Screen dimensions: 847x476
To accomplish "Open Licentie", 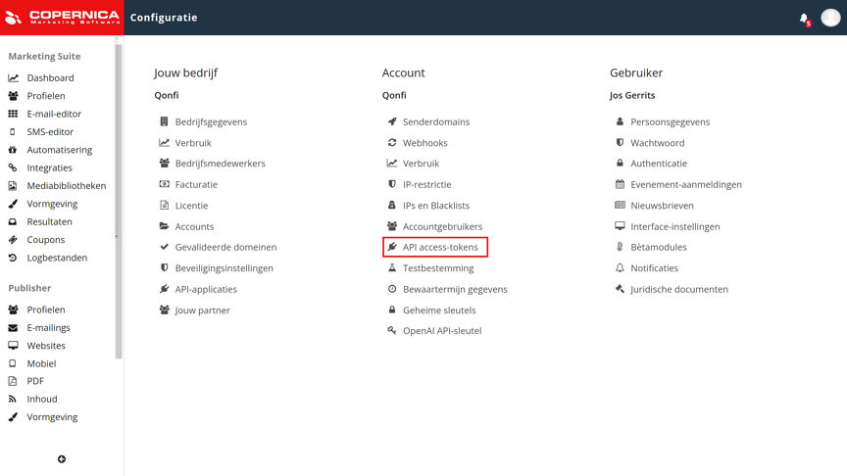I will click(x=191, y=206).
